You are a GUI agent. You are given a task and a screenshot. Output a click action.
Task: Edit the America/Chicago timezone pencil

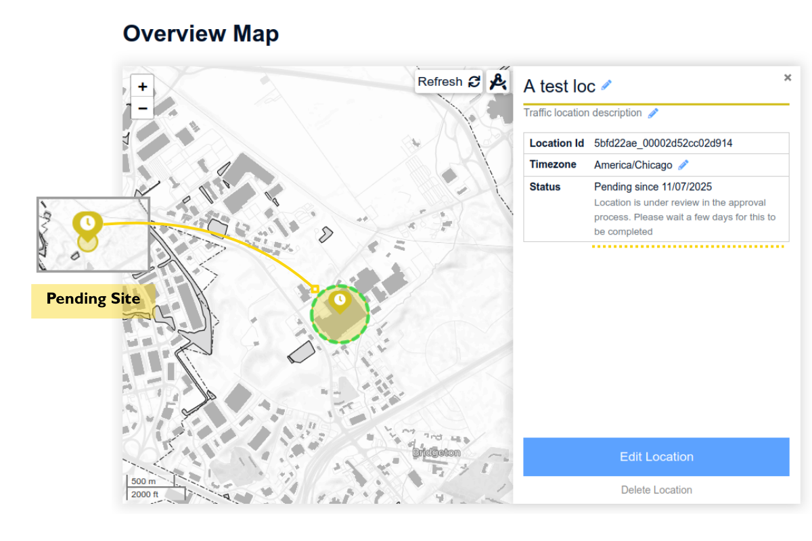683,165
